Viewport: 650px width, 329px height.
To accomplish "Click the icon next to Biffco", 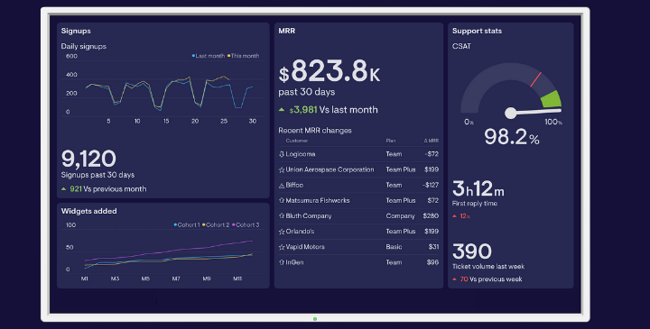I will 282,186.
